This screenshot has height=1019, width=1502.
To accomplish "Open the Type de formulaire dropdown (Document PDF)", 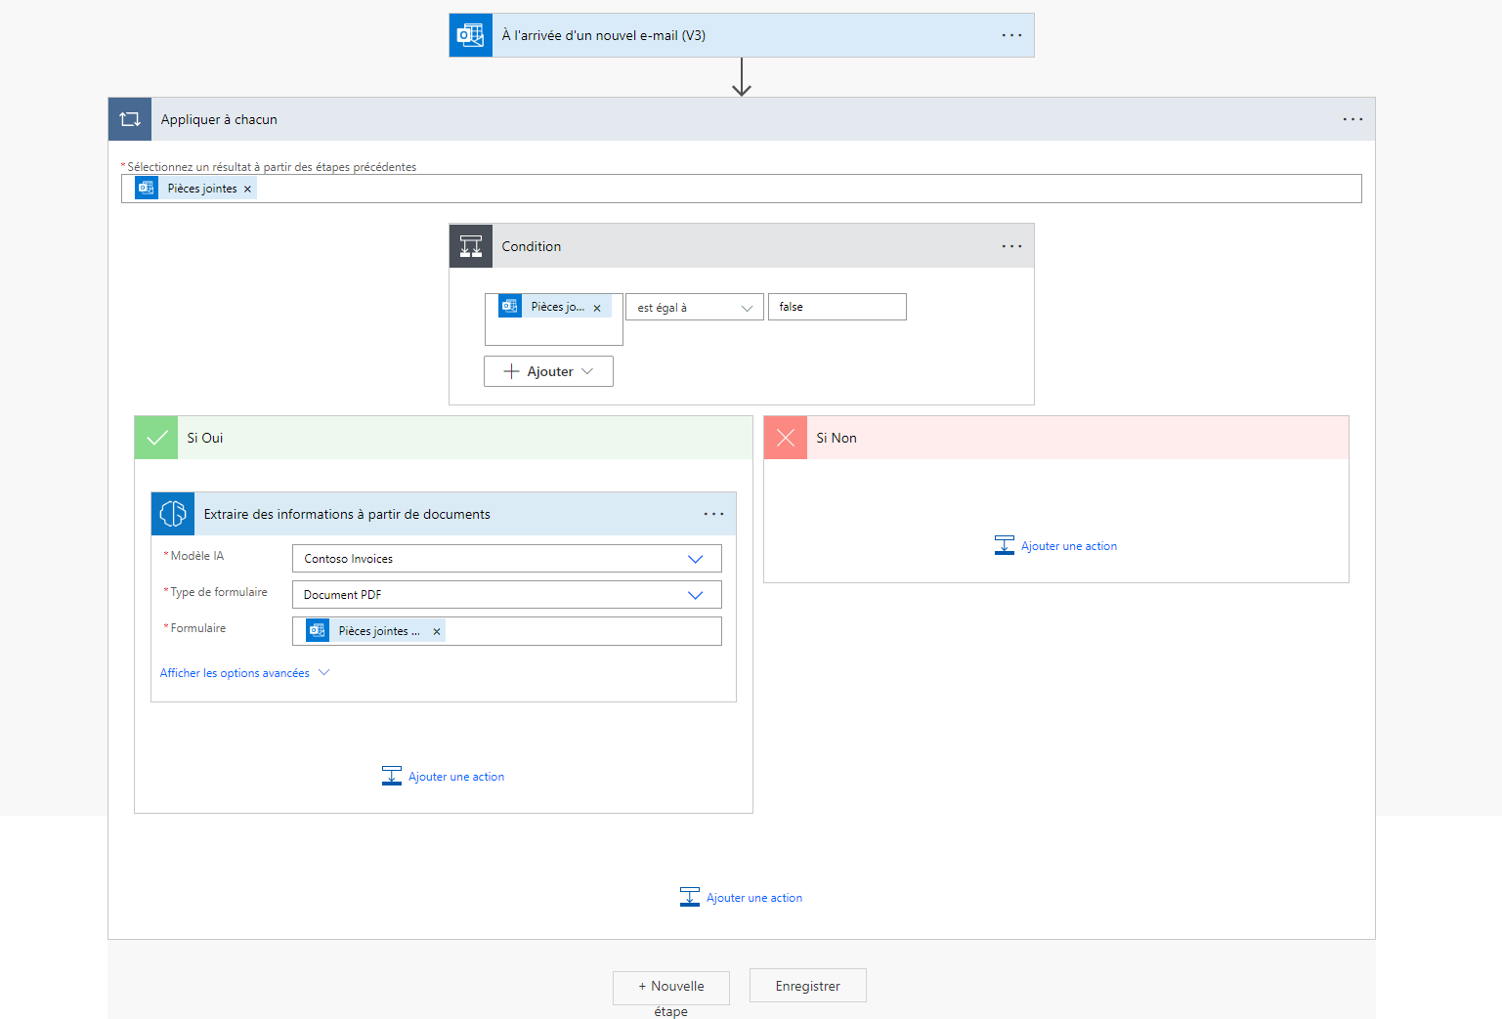I will click(x=507, y=595).
